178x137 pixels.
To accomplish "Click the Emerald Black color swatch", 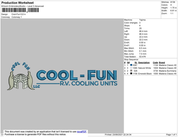I will click(x=131, y=74).
